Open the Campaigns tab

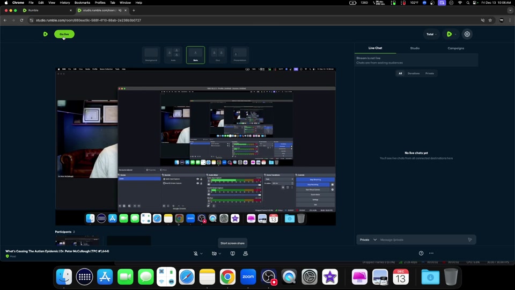click(x=456, y=48)
